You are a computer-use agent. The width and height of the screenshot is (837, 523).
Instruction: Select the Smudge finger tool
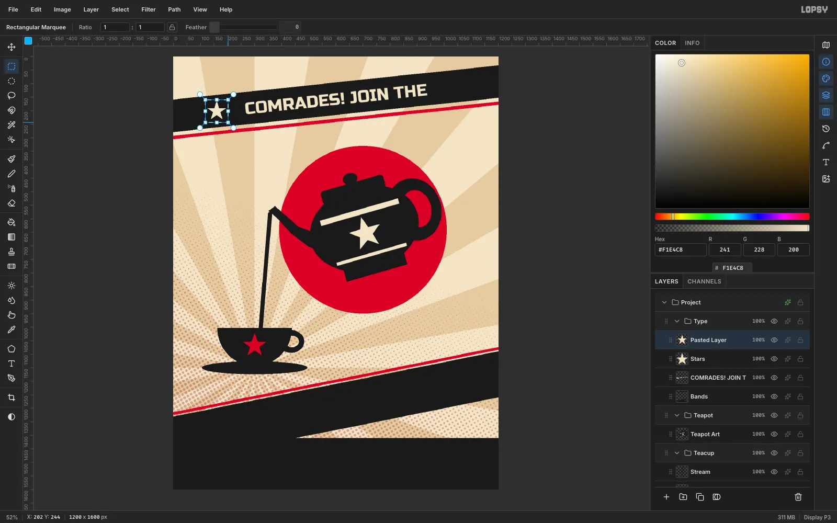tap(12, 315)
